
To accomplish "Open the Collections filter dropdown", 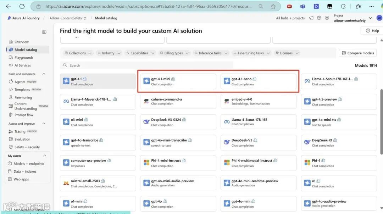I will click(78, 53).
